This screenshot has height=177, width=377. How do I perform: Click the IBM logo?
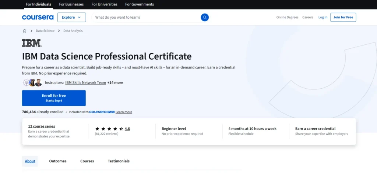(x=32, y=43)
